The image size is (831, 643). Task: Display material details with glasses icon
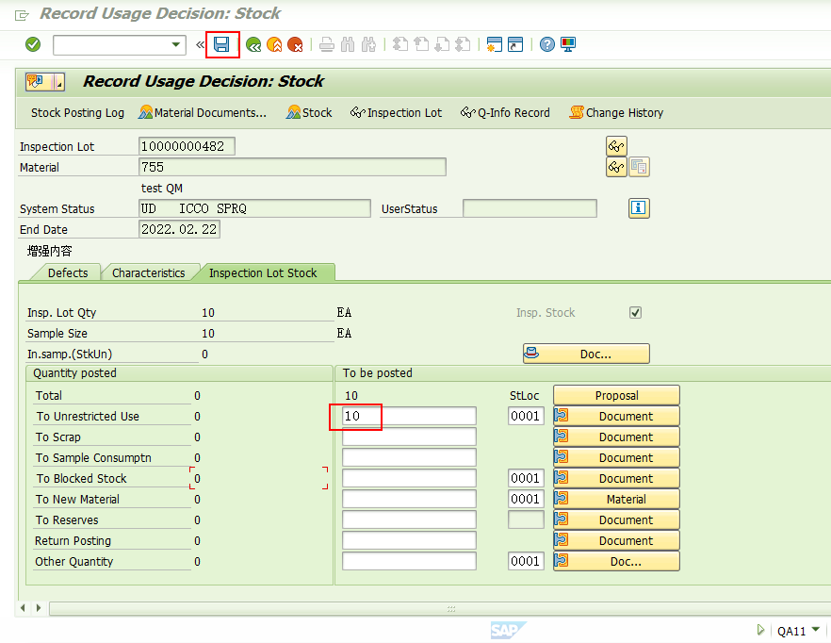[616, 166]
